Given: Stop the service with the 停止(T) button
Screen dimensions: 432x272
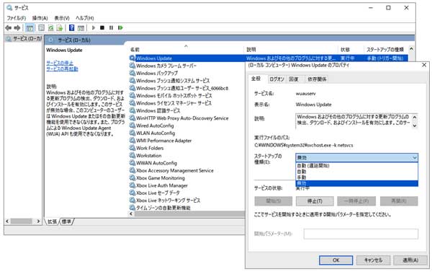Looking at the screenshot, I should coord(315,201).
